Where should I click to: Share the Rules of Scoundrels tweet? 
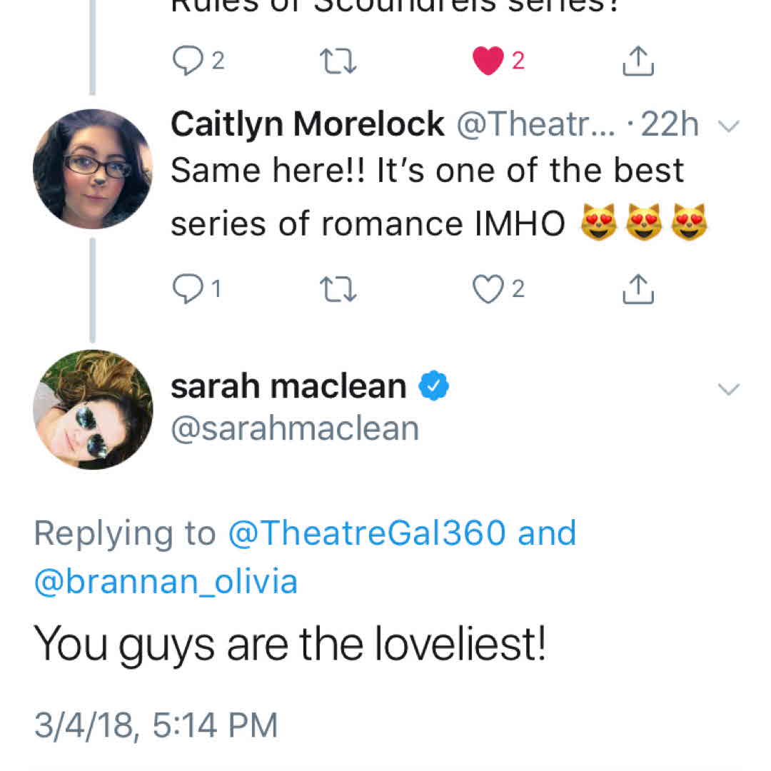pyautogui.click(x=638, y=61)
